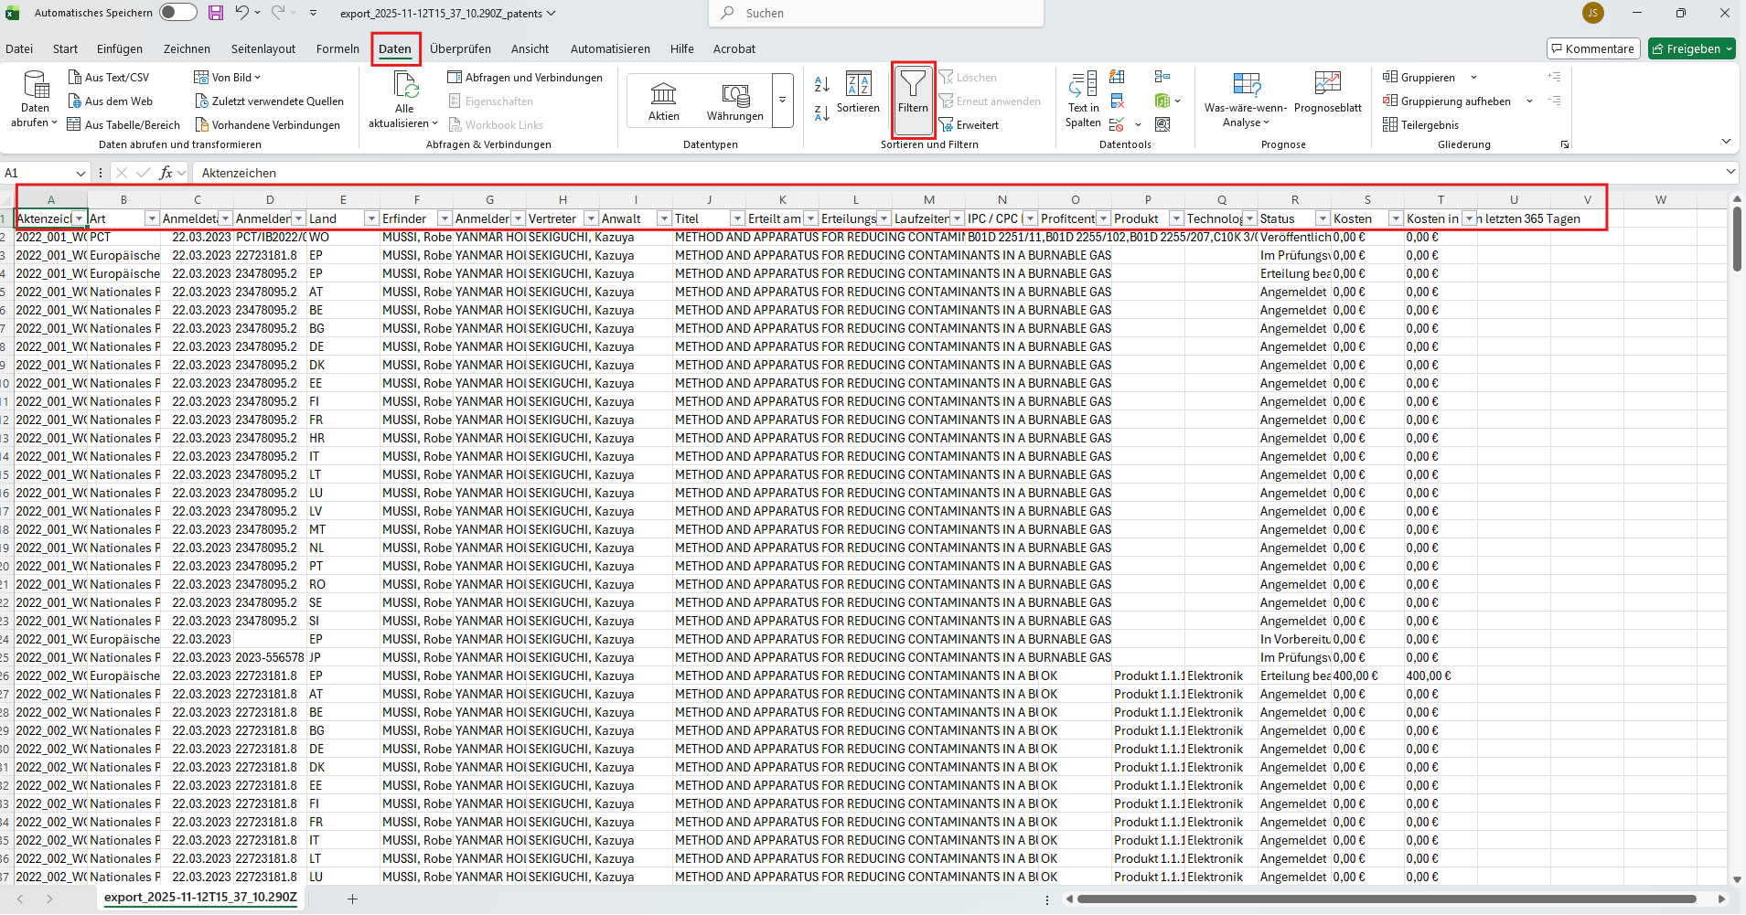Viewport: 1746px width, 915px height.
Task: Open Vorhandene Verbindungen
Action: pyautogui.click(x=267, y=125)
